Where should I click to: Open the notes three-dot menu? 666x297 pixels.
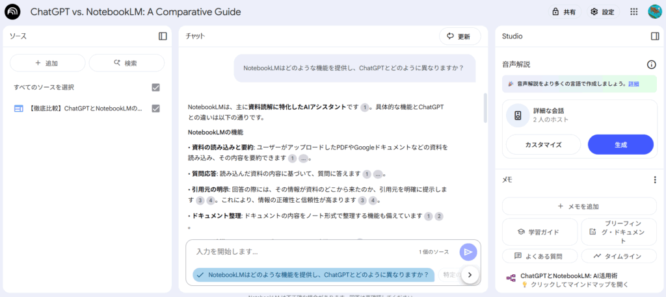coord(654,180)
